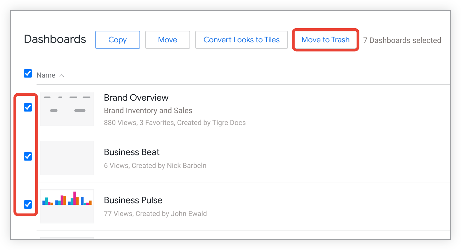Click the Brand Inventory and Sales description

pos(148,111)
